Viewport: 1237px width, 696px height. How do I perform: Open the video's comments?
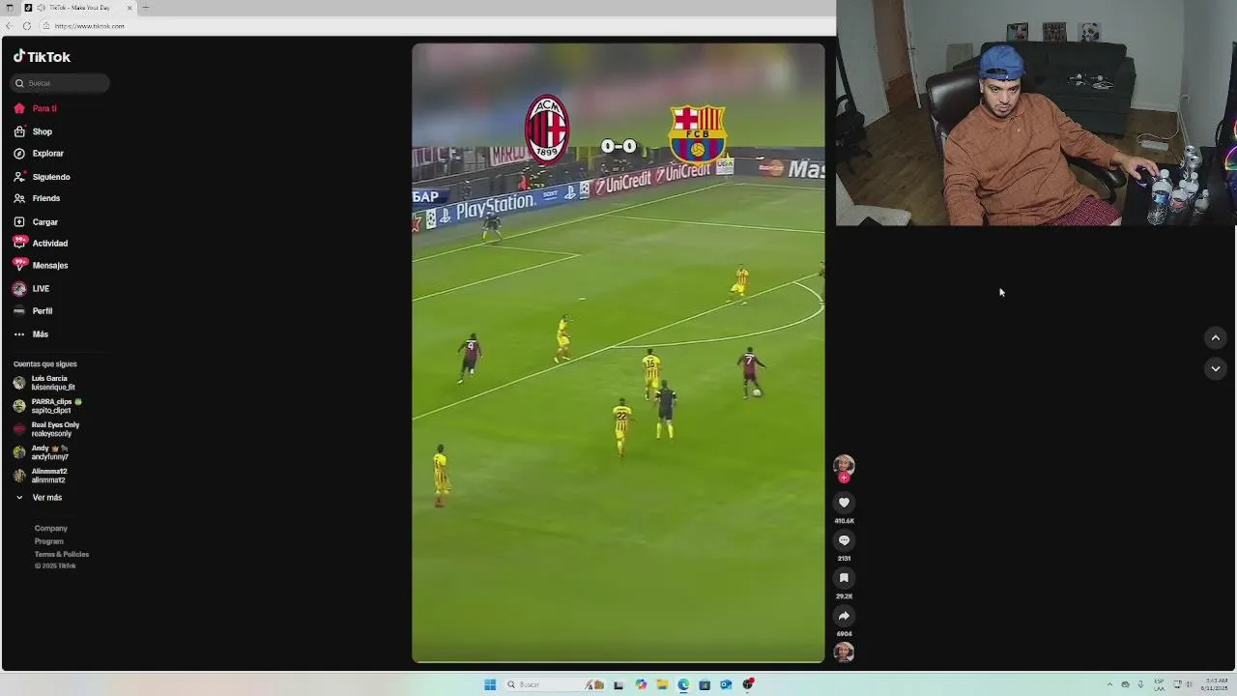coord(844,540)
